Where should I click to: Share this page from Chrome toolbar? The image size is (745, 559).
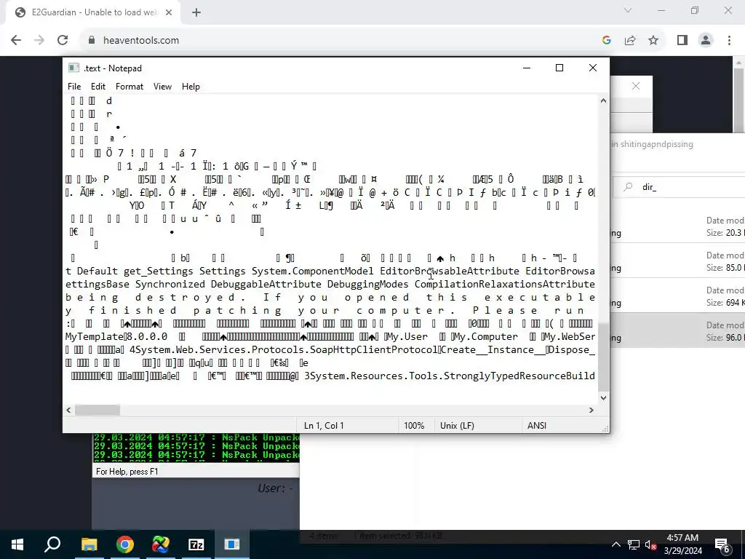[x=630, y=41]
